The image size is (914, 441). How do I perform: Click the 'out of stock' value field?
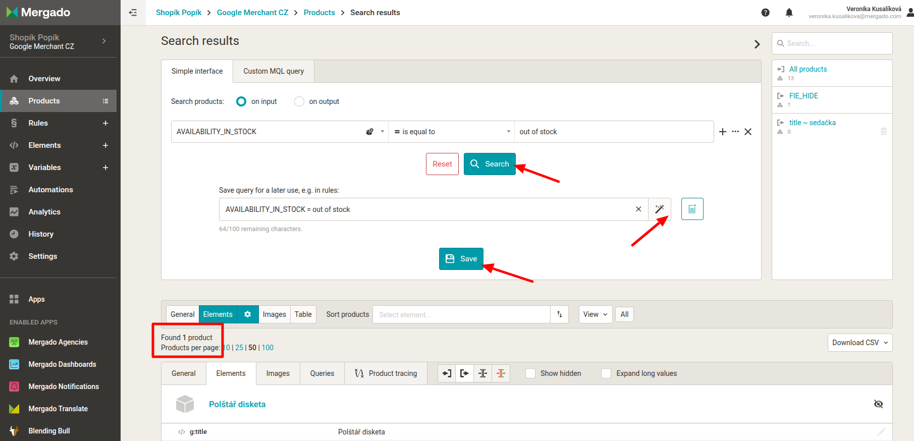point(614,132)
